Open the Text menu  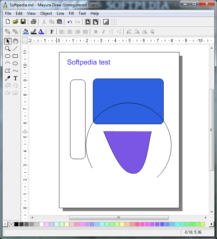(x=82, y=13)
